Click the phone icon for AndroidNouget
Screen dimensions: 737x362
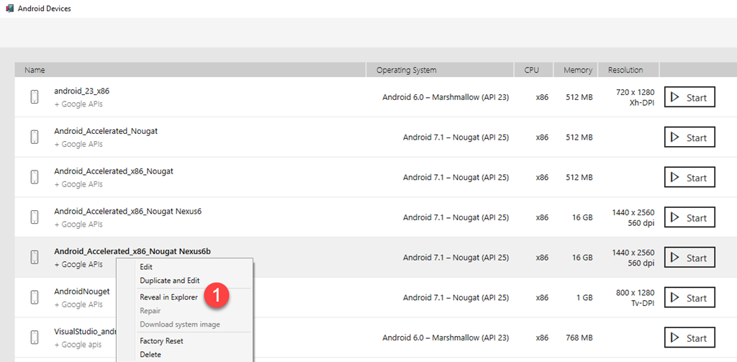pos(35,297)
